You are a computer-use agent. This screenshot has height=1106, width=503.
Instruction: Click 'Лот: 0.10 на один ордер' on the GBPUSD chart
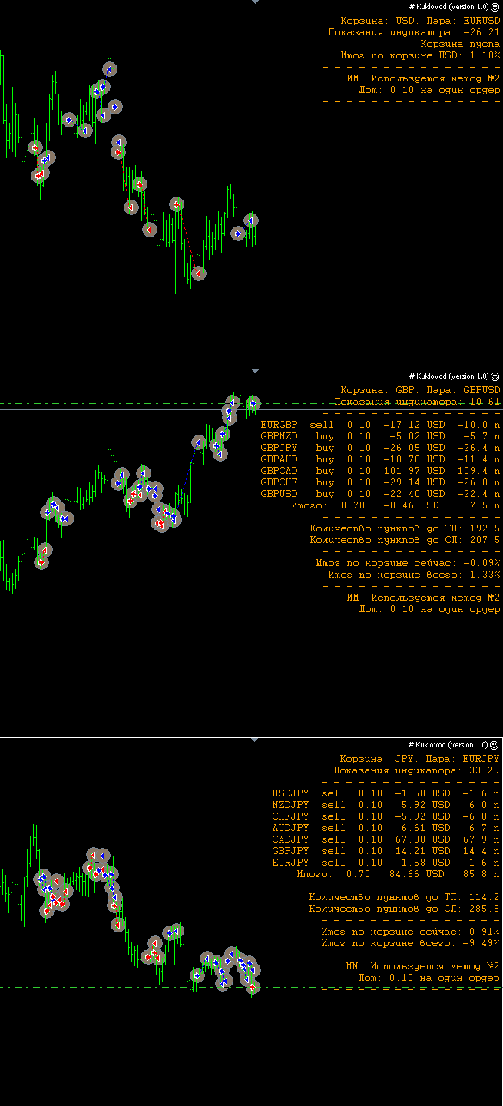pyautogui.click(x=429, y=609)
